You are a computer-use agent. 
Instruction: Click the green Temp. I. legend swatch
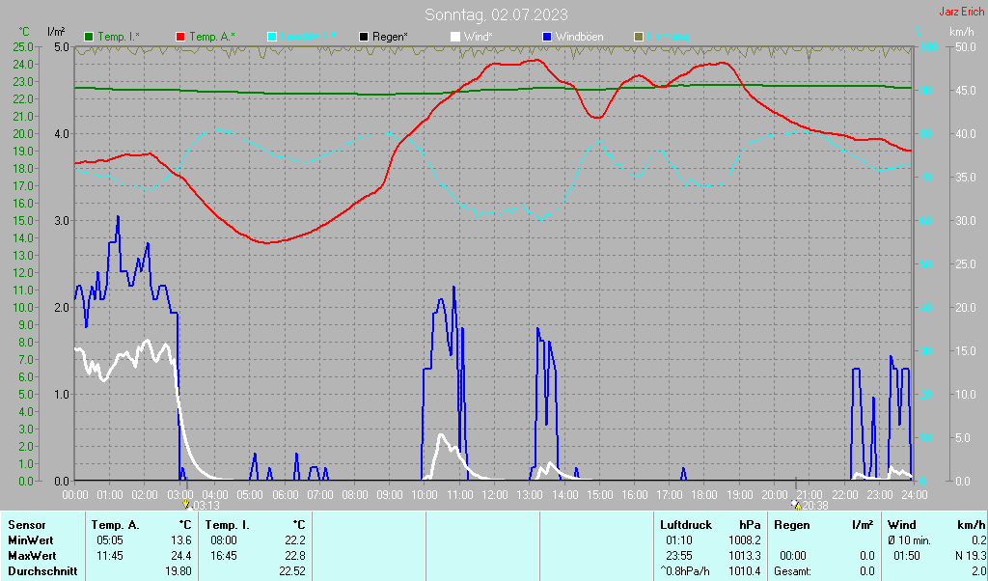click(x=89, y=37)
